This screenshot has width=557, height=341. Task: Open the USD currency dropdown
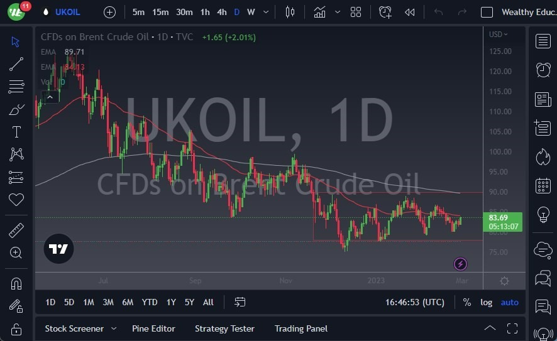499,35
